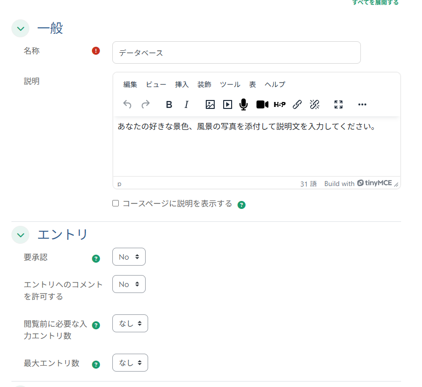Click the insert link icon
Screen dimensions: 422x387
[297, 104]
